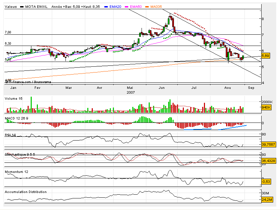This screenshot has height=210, width=280.
Task: Click the 2000K volume scale label
Action: click(267, 102)
